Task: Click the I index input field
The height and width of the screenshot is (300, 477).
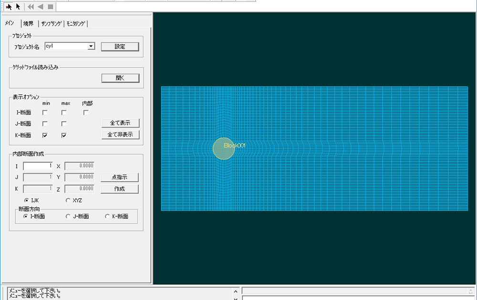Action: 38,166
